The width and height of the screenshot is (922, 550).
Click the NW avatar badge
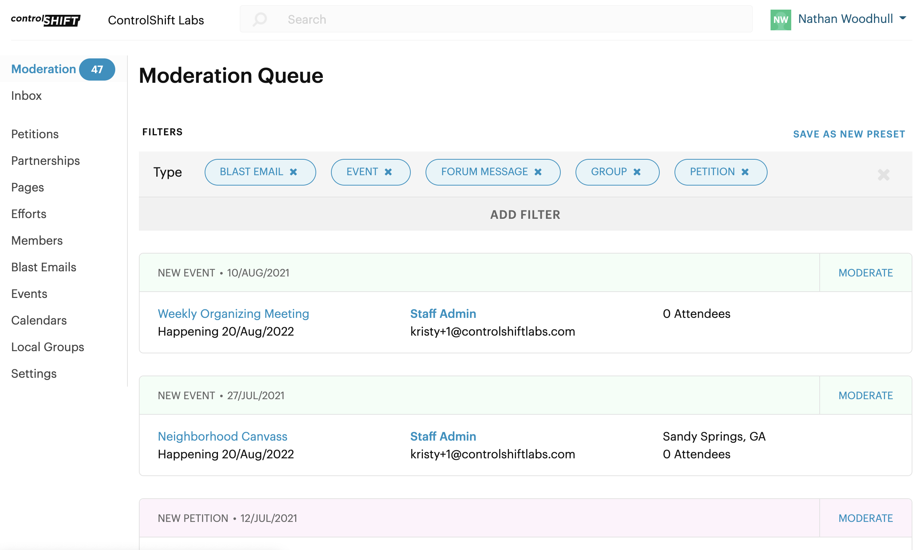(780, 20)
